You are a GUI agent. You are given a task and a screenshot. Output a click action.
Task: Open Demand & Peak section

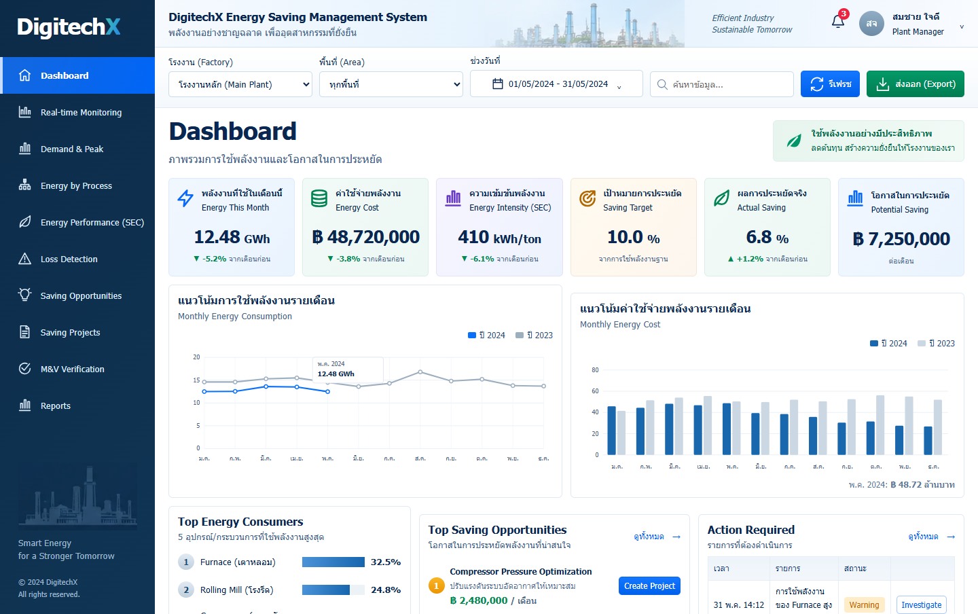pos(77,149)
